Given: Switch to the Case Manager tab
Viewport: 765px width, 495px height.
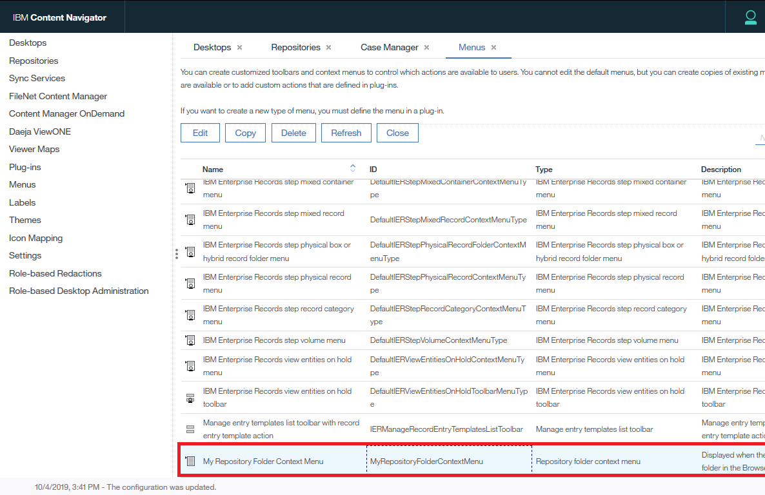Looking at the screenshot, I should point(390,47).
